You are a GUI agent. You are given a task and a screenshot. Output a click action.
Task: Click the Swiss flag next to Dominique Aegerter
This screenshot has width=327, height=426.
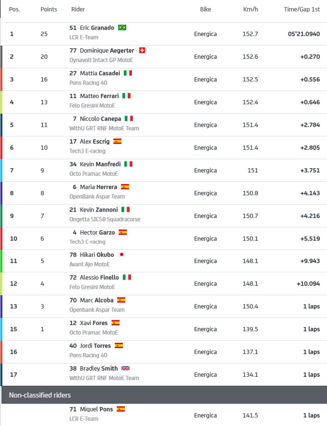[142, 51]
